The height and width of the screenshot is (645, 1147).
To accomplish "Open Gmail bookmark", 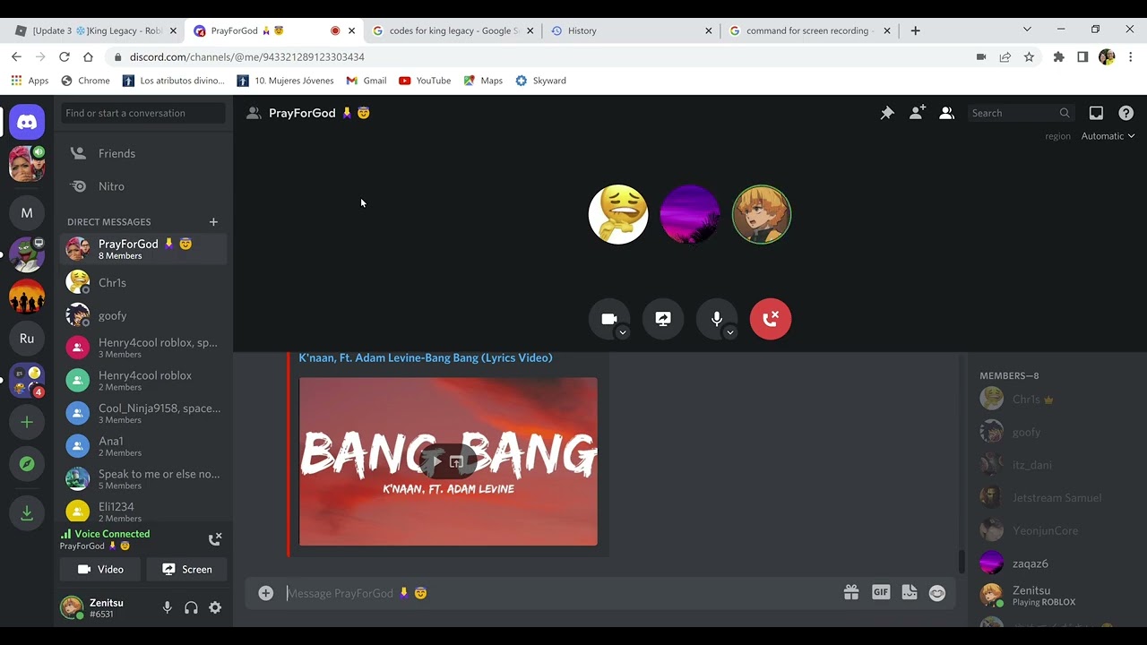I will click(x=366, y=81).
